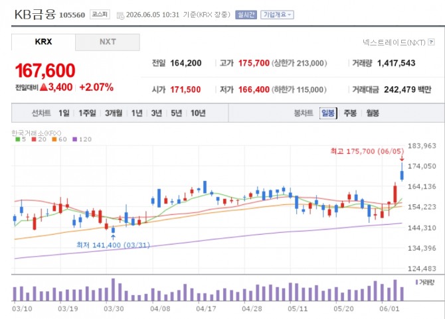Click the 한국거래소(KRX) chart label
The image size is (445, 319).
[37, 133]
